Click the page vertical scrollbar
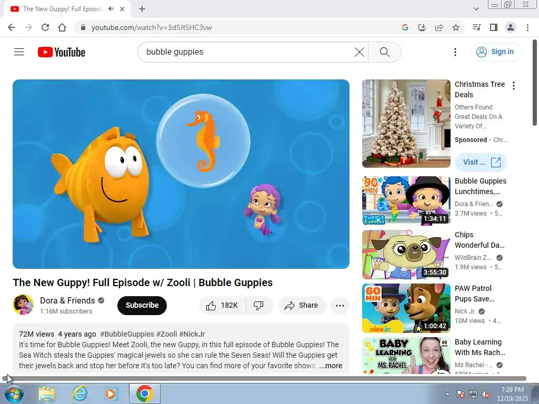 535,83
